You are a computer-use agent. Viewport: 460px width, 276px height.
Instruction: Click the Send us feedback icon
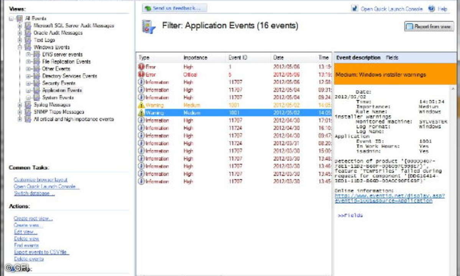pyautogui.click(x=148, y=8)
